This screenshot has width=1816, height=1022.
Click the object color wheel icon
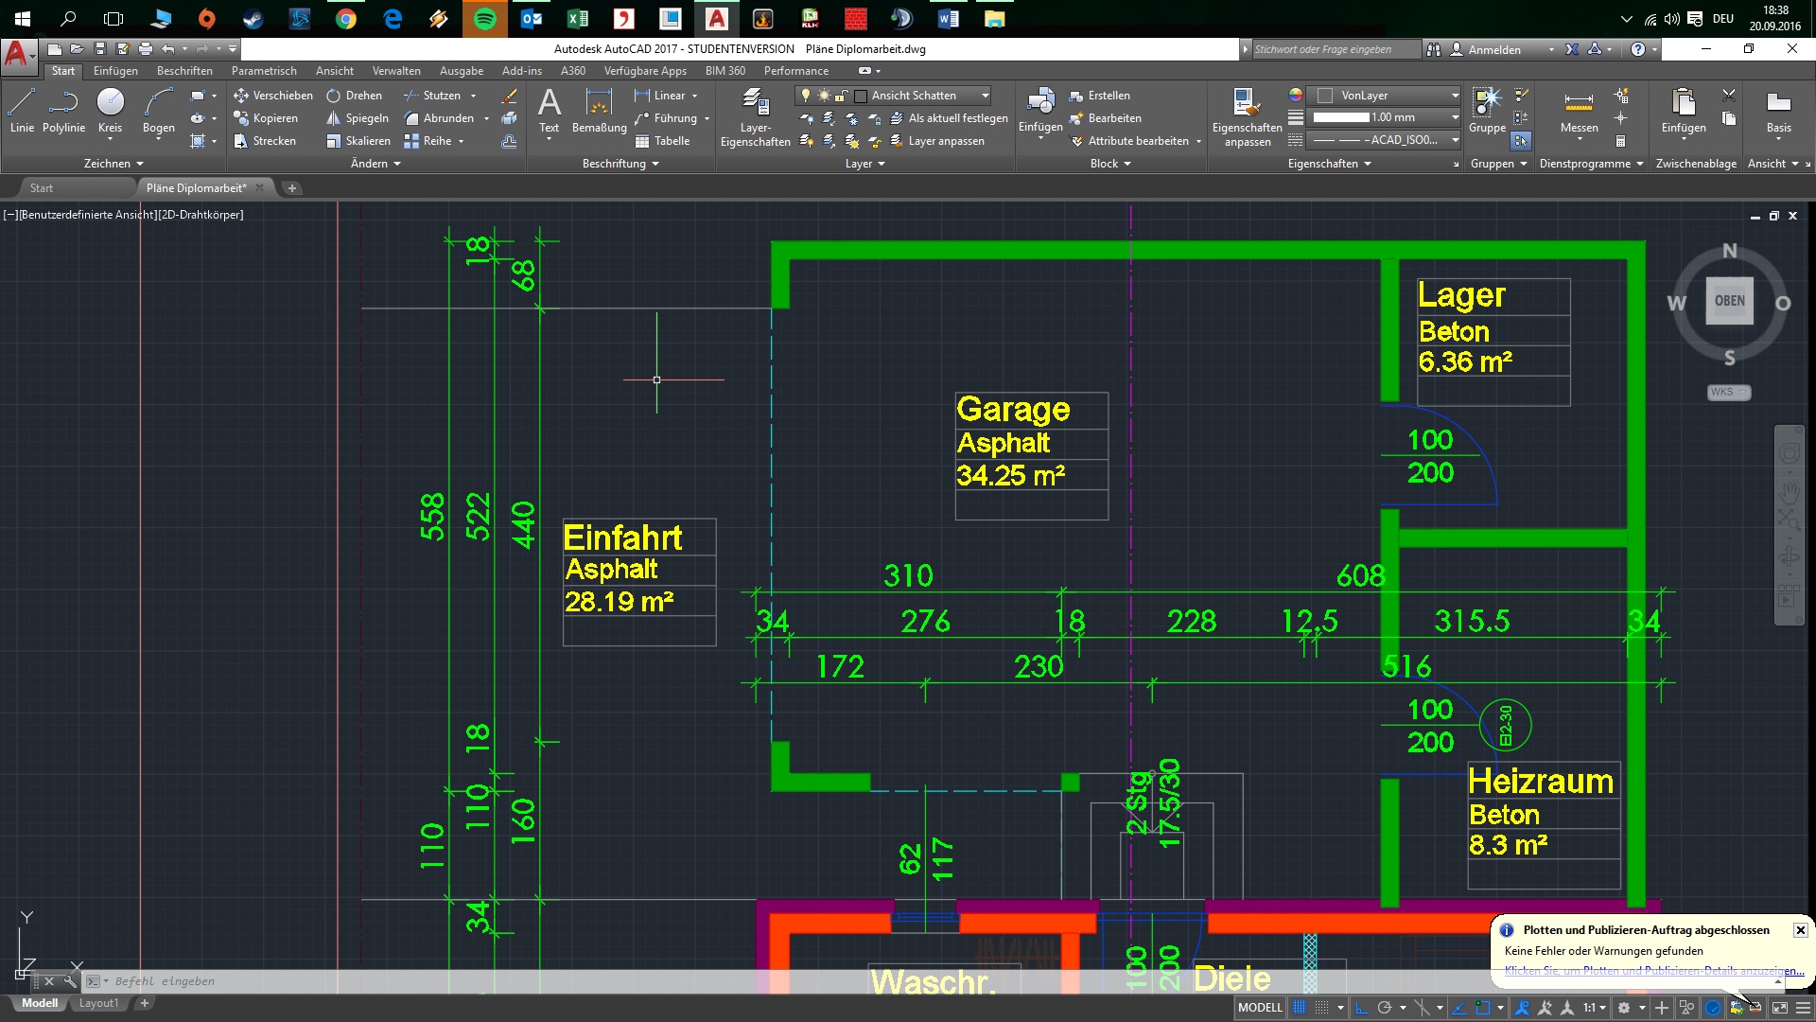pos(1295,96)
